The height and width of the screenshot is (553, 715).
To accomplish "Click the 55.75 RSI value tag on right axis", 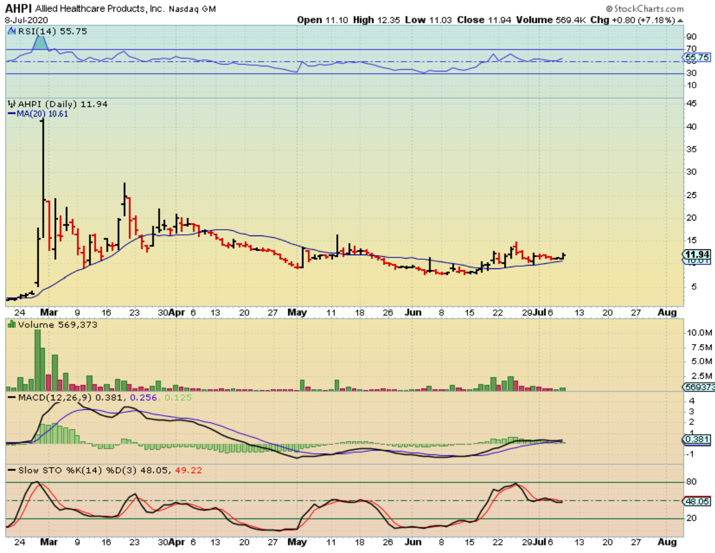I will 697,58.
